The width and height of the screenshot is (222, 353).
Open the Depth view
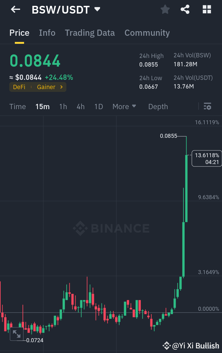click(x=158, y=106)
